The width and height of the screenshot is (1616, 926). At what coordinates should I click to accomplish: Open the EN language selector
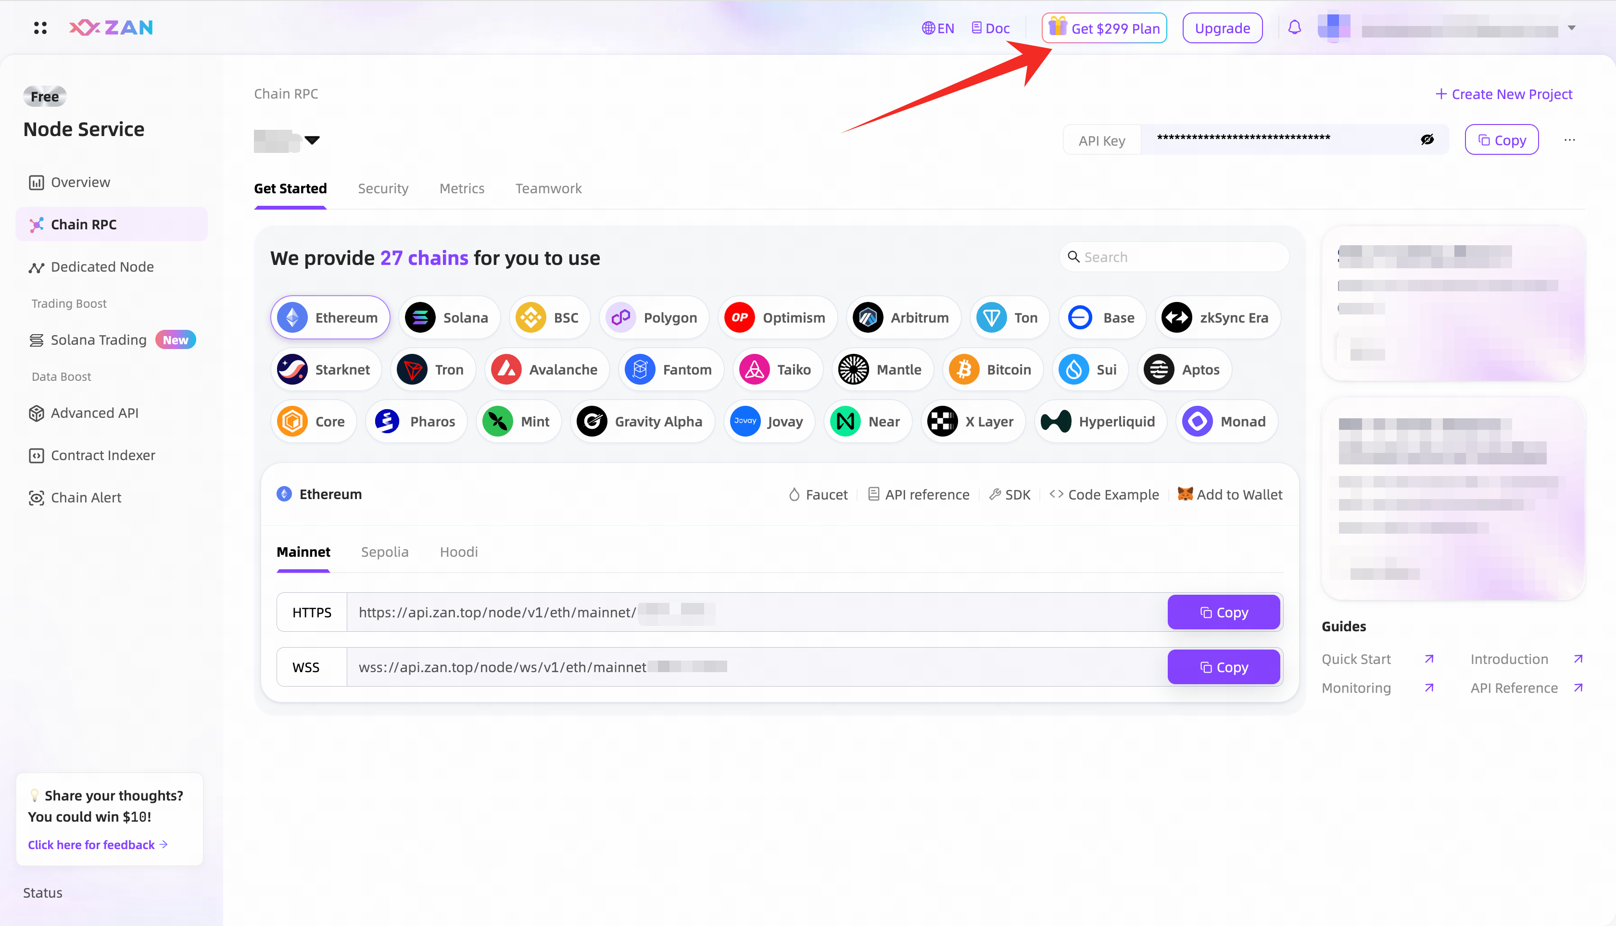pos(938,28)
